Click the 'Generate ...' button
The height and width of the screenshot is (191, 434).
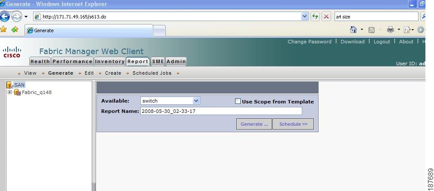254,124
